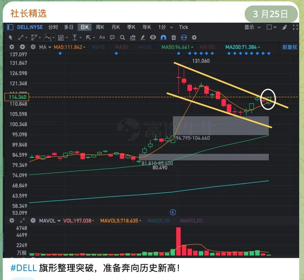Switch to the 月K monthly tab

pos(116,27)
